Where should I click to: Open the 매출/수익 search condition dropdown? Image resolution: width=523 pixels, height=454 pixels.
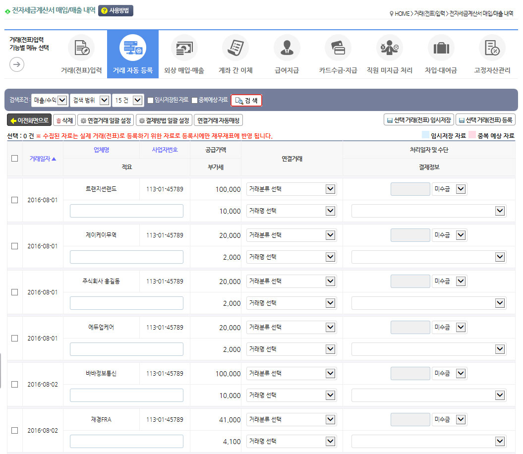point(50,100)
